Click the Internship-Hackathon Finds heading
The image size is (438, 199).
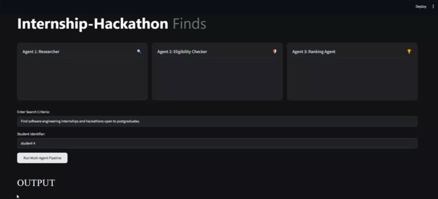[112, 24]
